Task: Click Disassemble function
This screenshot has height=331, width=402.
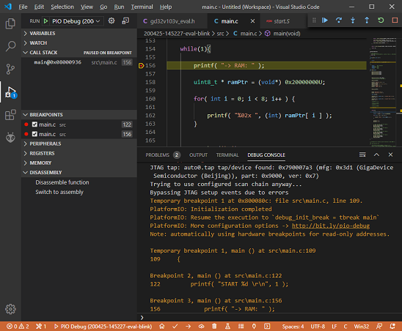Action: pyautogui.click(x=62, y=182)
